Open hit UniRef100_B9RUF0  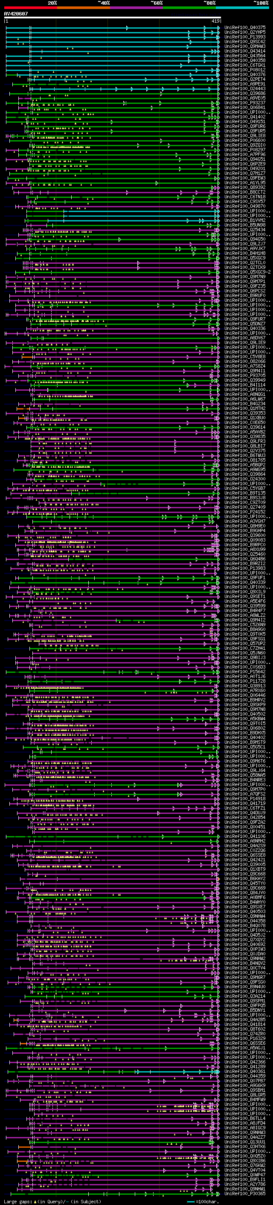(x=245, y=296)
